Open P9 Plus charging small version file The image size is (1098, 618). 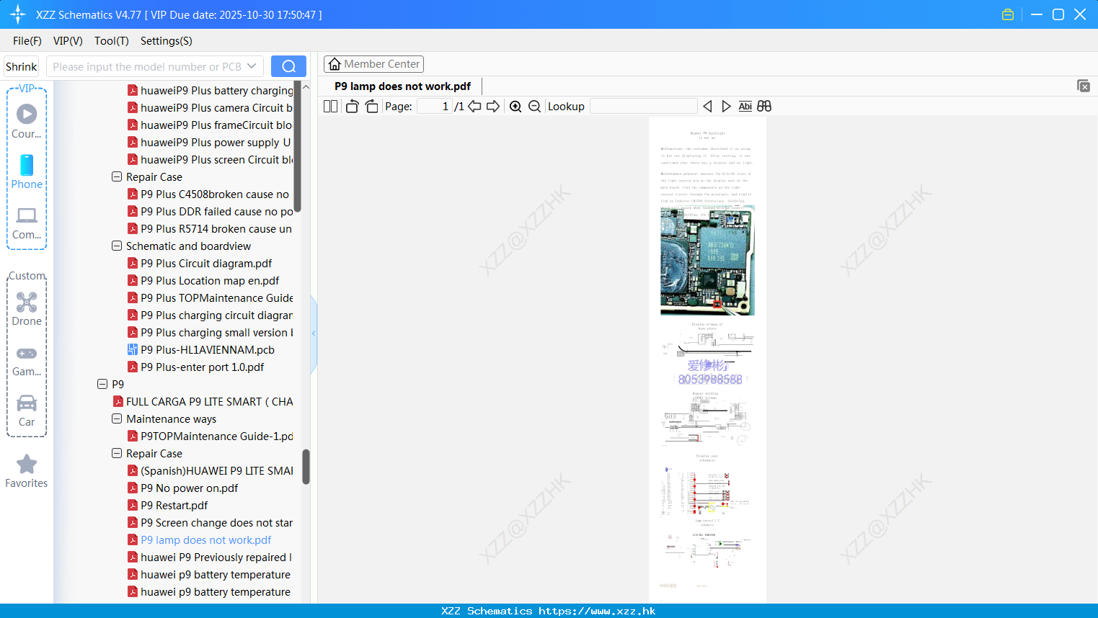click(217, 332)
